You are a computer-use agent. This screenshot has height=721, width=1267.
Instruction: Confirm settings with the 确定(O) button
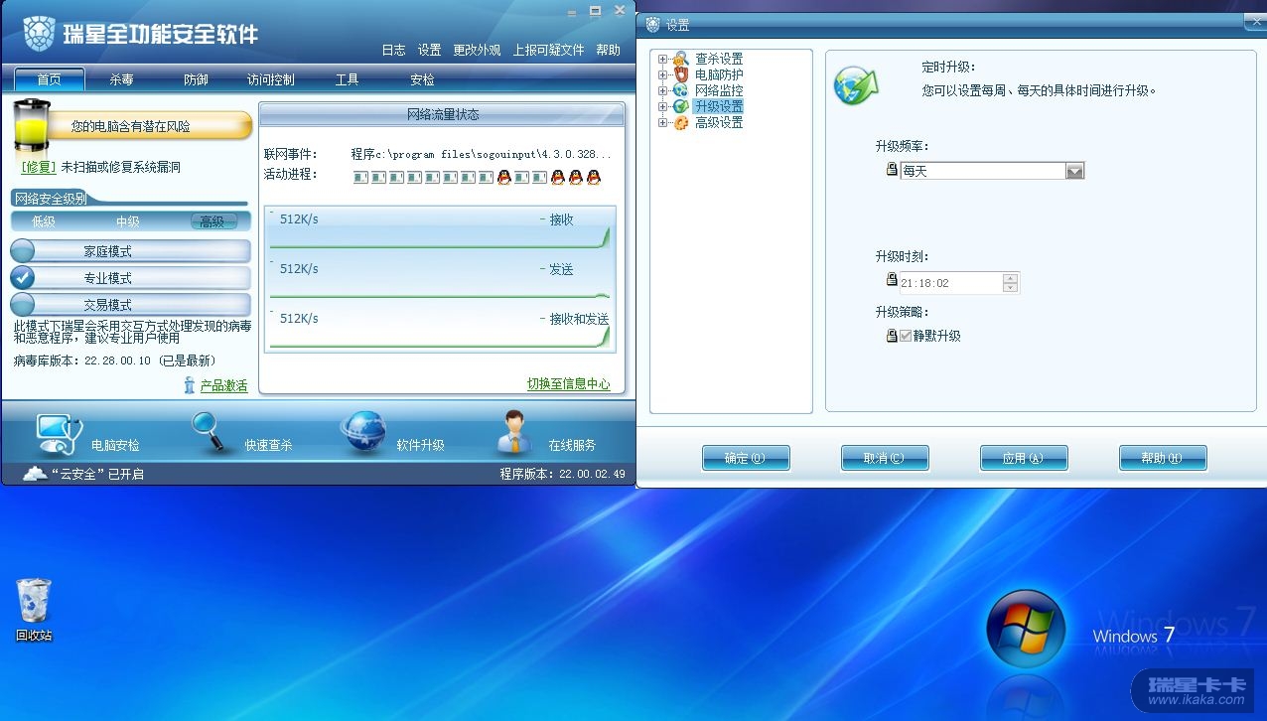746,458
